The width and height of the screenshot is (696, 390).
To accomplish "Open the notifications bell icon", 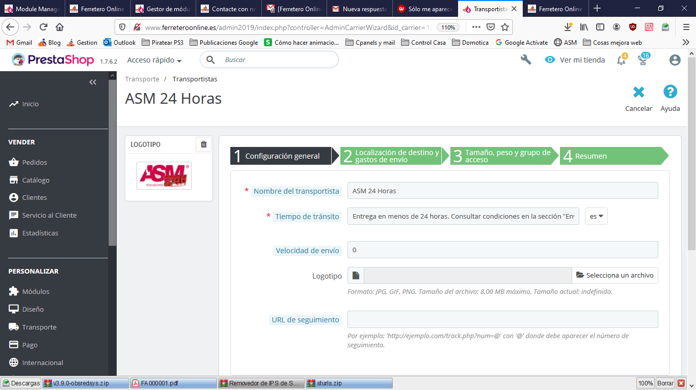I will (621, 60).
